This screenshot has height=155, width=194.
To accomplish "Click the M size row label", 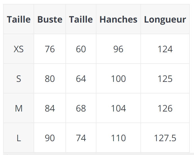I will click(x=19, y=108).
